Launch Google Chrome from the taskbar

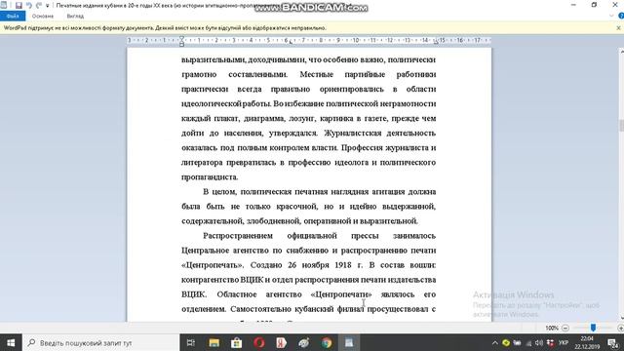pos(327,342)
